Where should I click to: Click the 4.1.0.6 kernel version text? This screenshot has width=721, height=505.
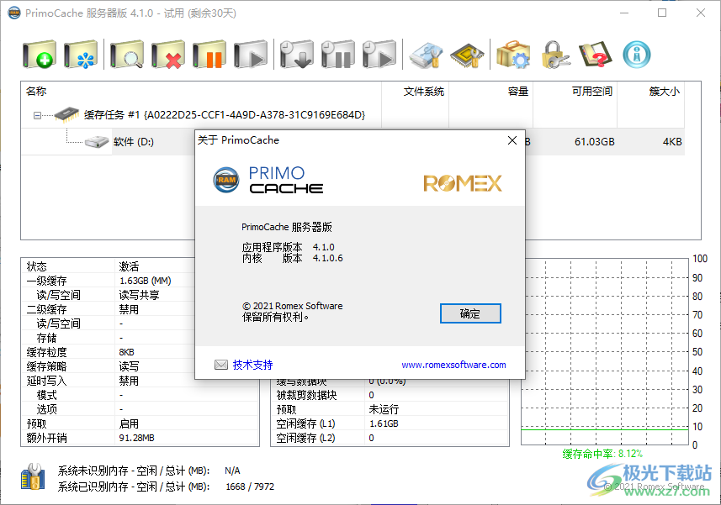click(328, 258)
